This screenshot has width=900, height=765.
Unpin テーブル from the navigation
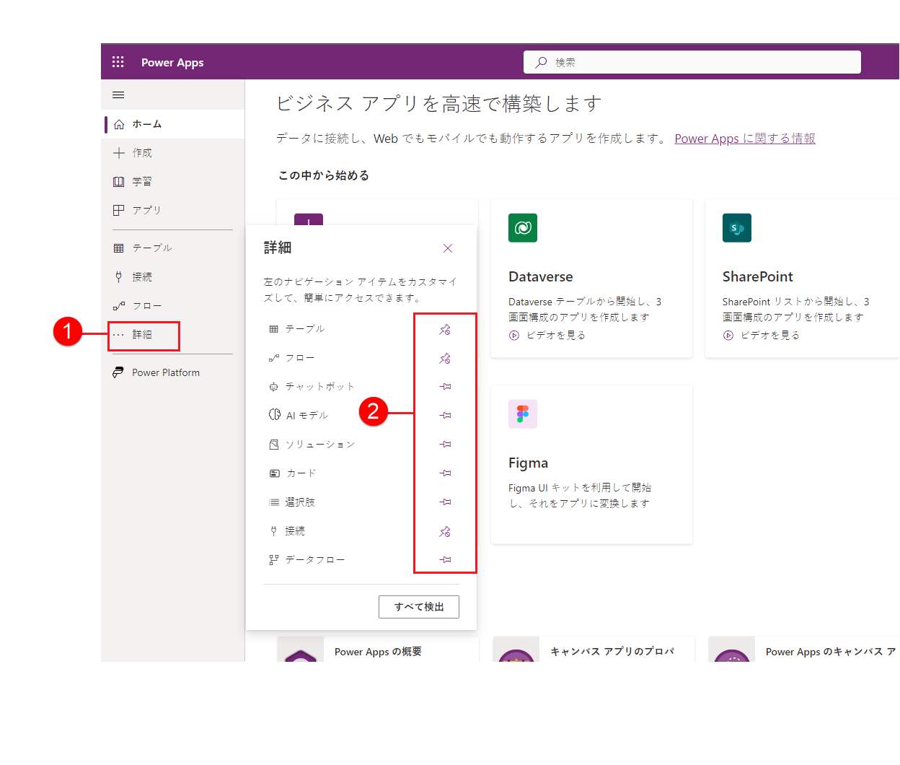click(x=445, y=329)
